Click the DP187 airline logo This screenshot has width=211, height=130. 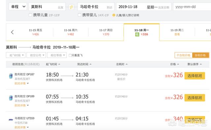pyautogui.click(x=11, y=76)
